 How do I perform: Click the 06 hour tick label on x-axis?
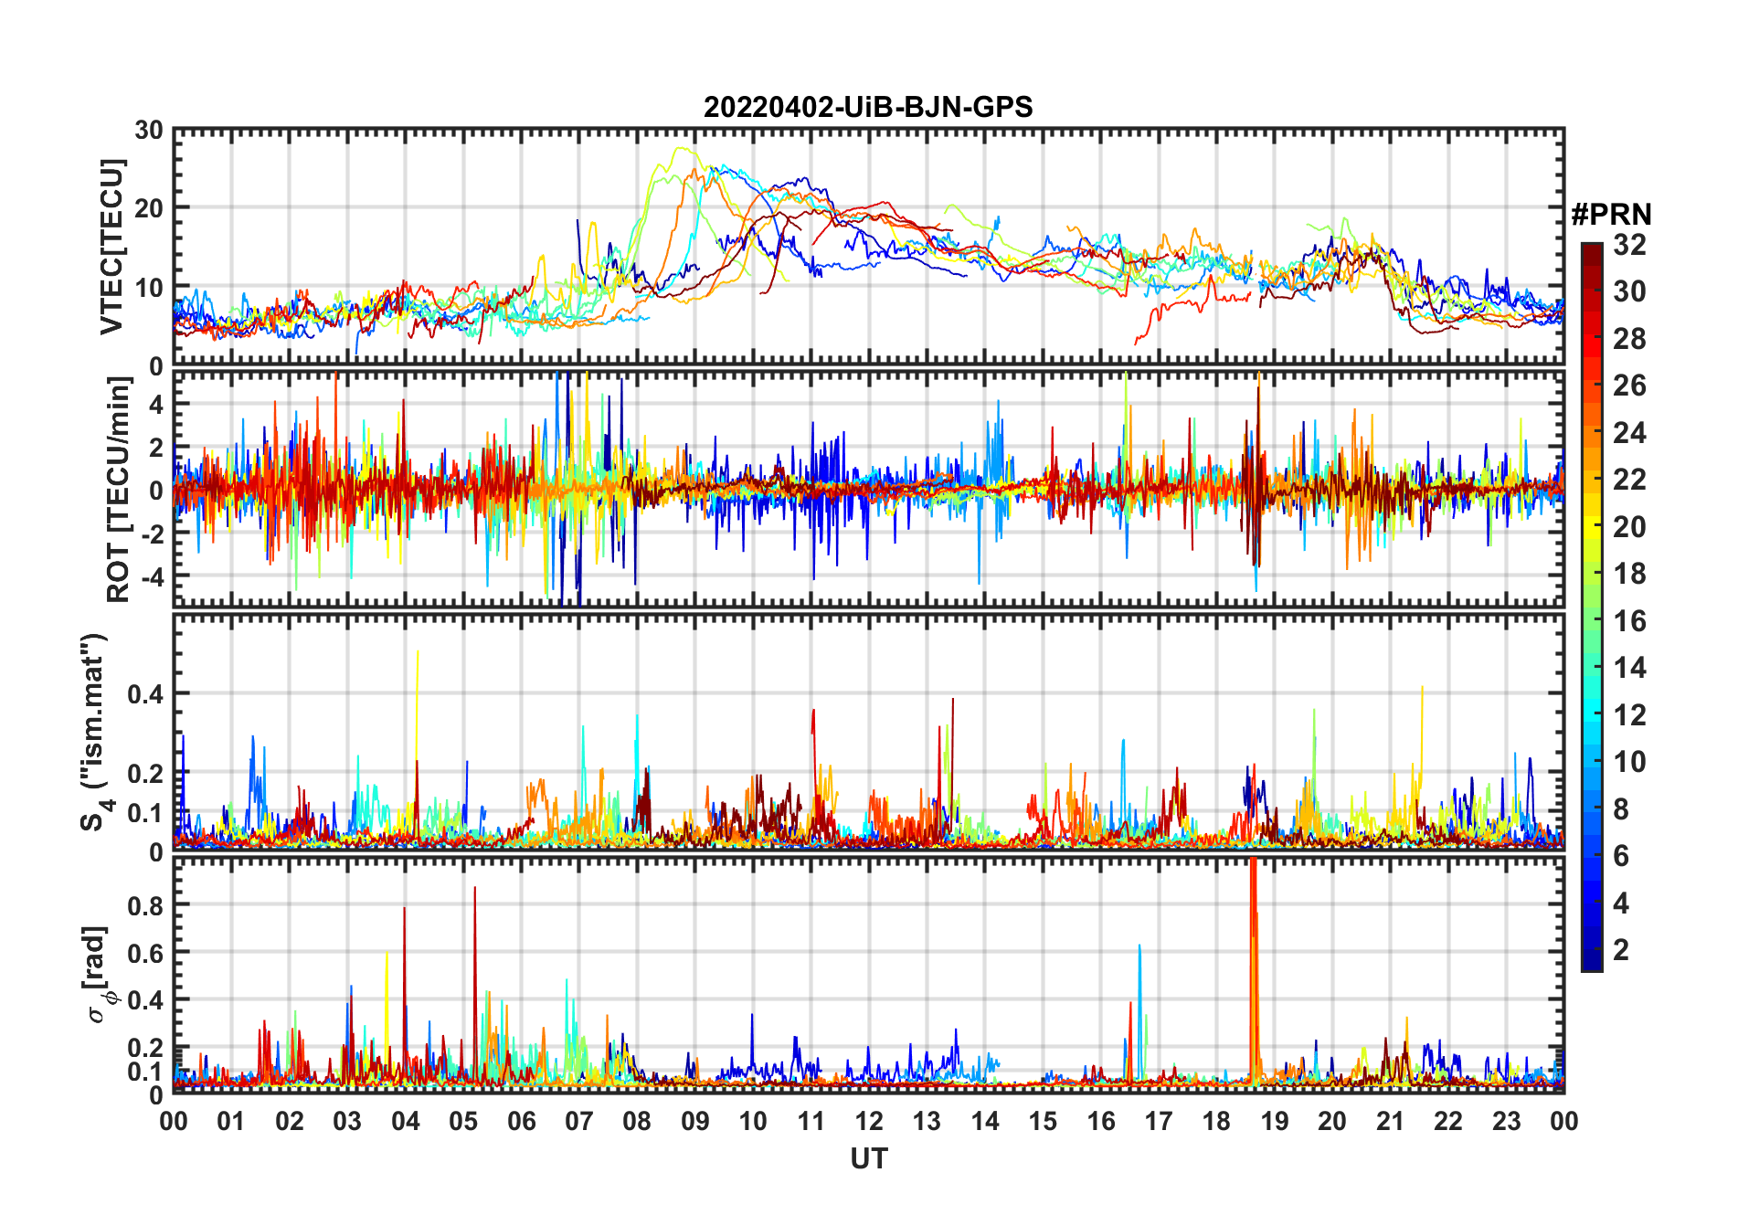[x=521, y=1121]
